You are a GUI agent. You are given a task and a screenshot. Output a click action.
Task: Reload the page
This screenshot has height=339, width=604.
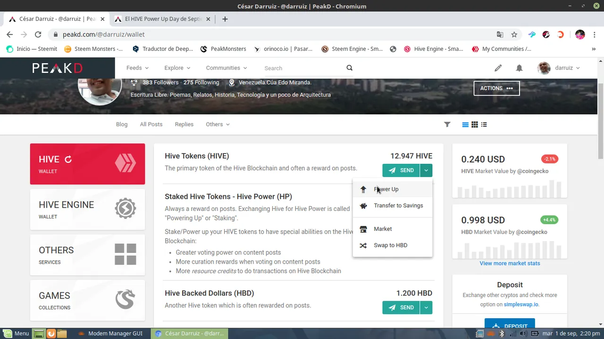coord(38,34)
